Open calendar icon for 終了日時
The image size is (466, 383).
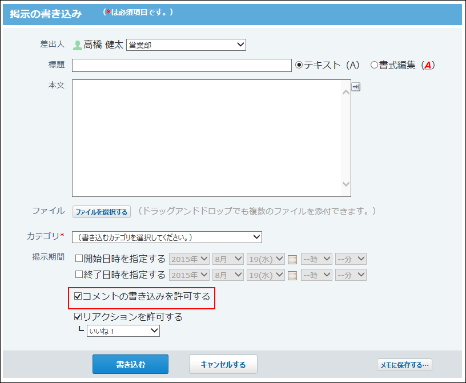click(x=292, y=276)
